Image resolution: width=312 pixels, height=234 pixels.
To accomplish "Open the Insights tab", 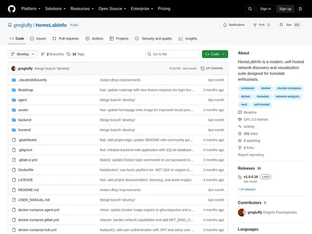I will pos(188,39).
